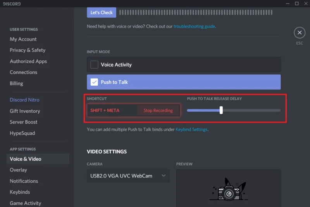
Task: Follow the Keybind Settings link
Action: click(x=191, y=130)
